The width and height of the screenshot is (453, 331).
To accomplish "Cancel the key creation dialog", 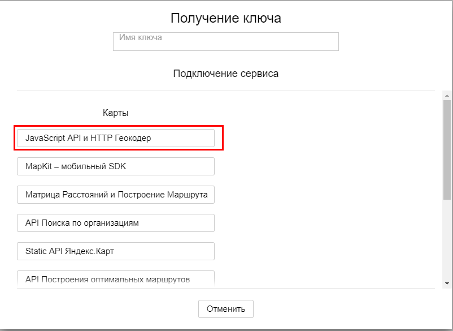I will click(225, 309).
